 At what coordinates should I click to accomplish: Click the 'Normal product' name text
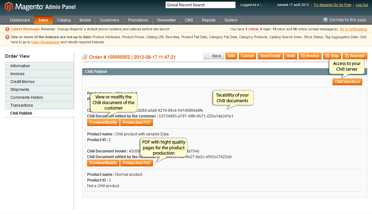pyautogui.click(x=129, y=174)
